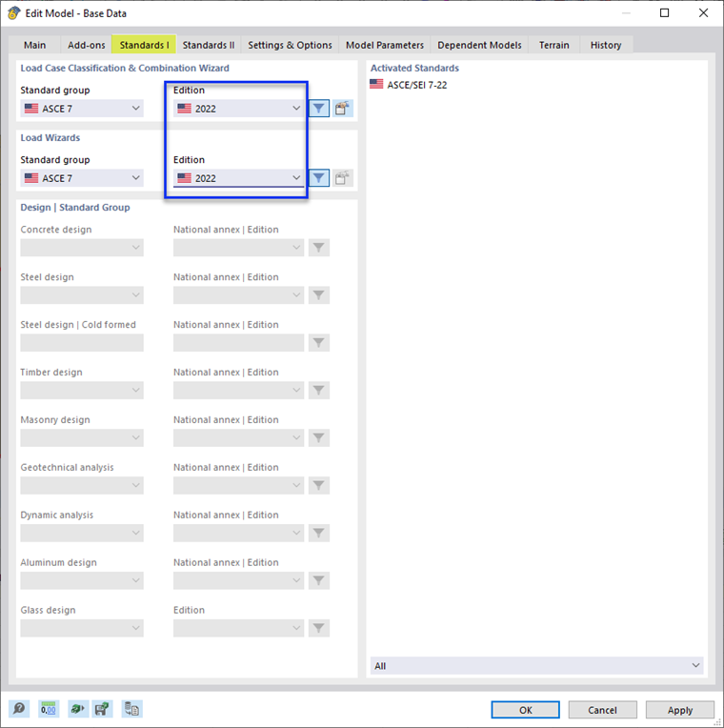The height and width of the screenshot is (728, 724).
Task: Open Aluminum design National annex dropdown
Action: click(238, 580)
